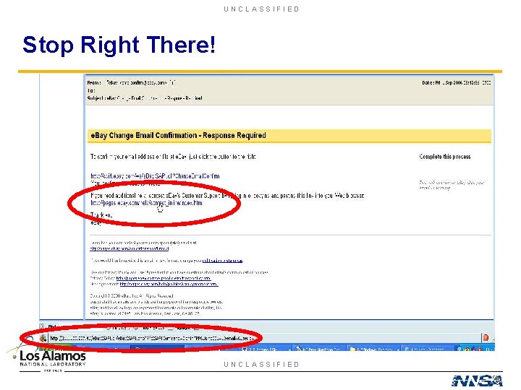This screenshot has width=521, height=390.
Task: Click the email's From header line
Action: tap(131, 82)
